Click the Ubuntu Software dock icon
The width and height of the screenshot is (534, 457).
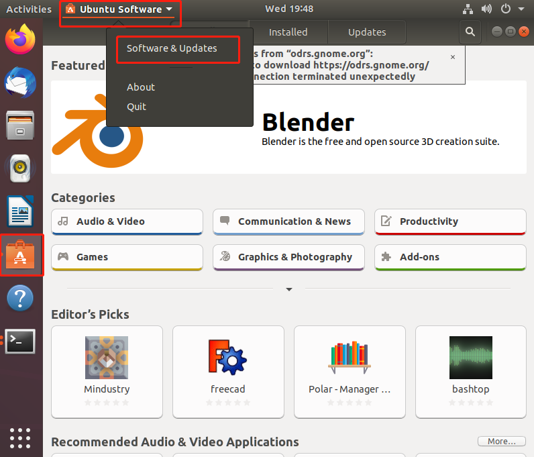pos(20,255)
